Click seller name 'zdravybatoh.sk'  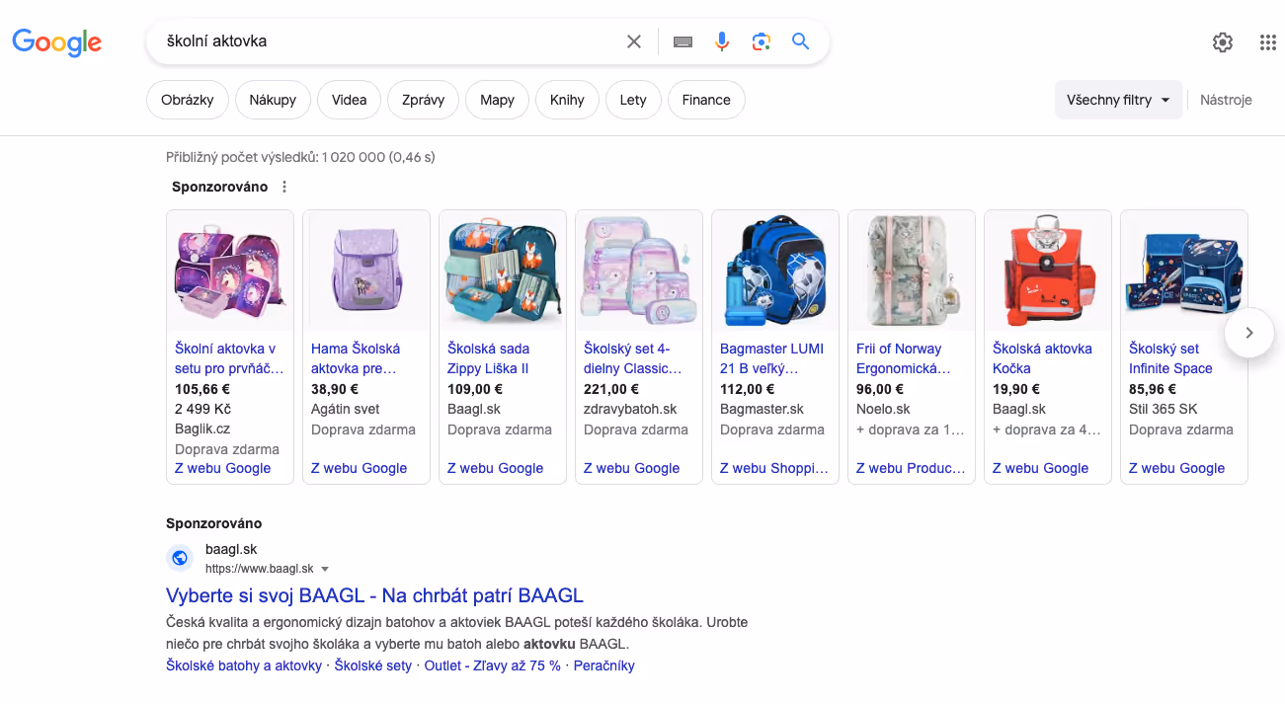pos(630,409)
